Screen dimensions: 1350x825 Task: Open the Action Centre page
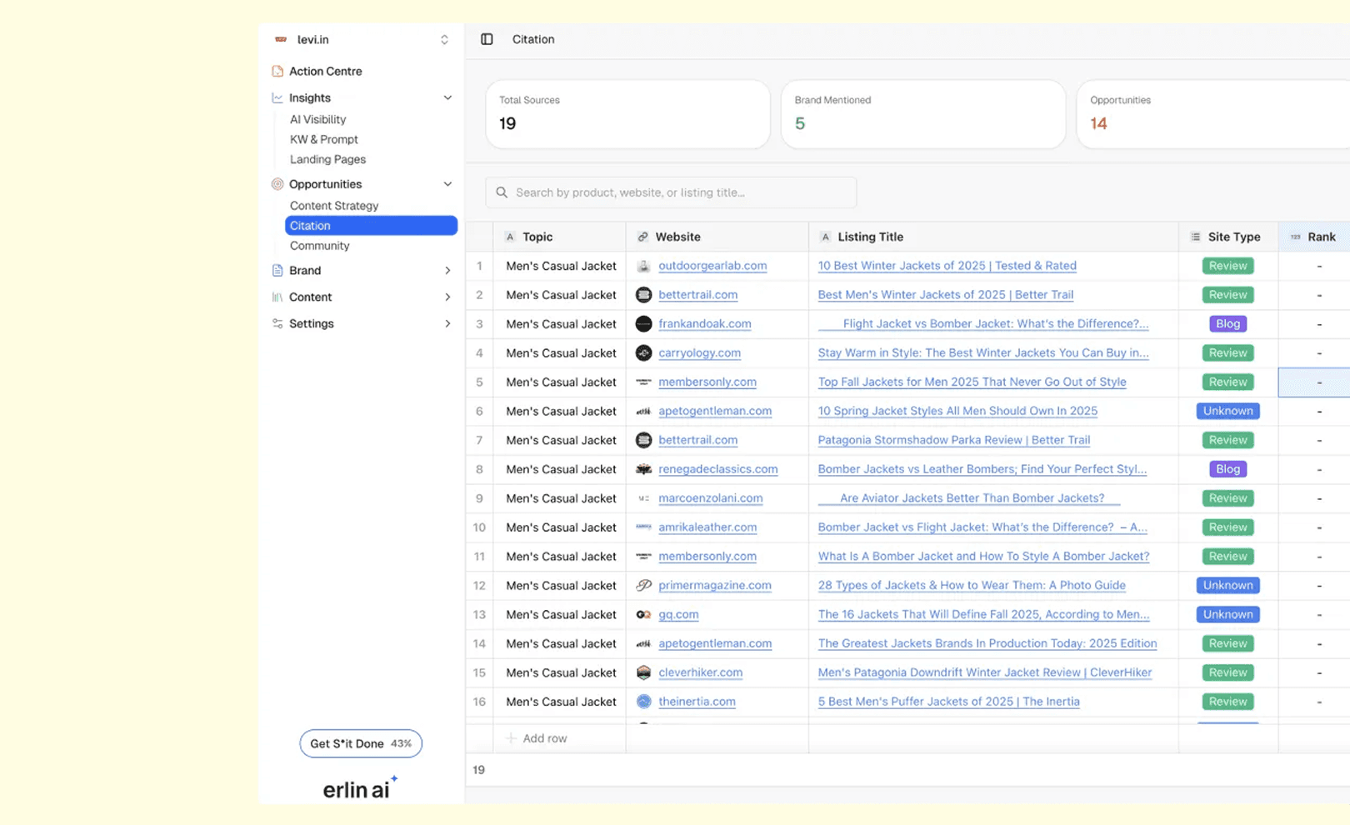point(325,71)
